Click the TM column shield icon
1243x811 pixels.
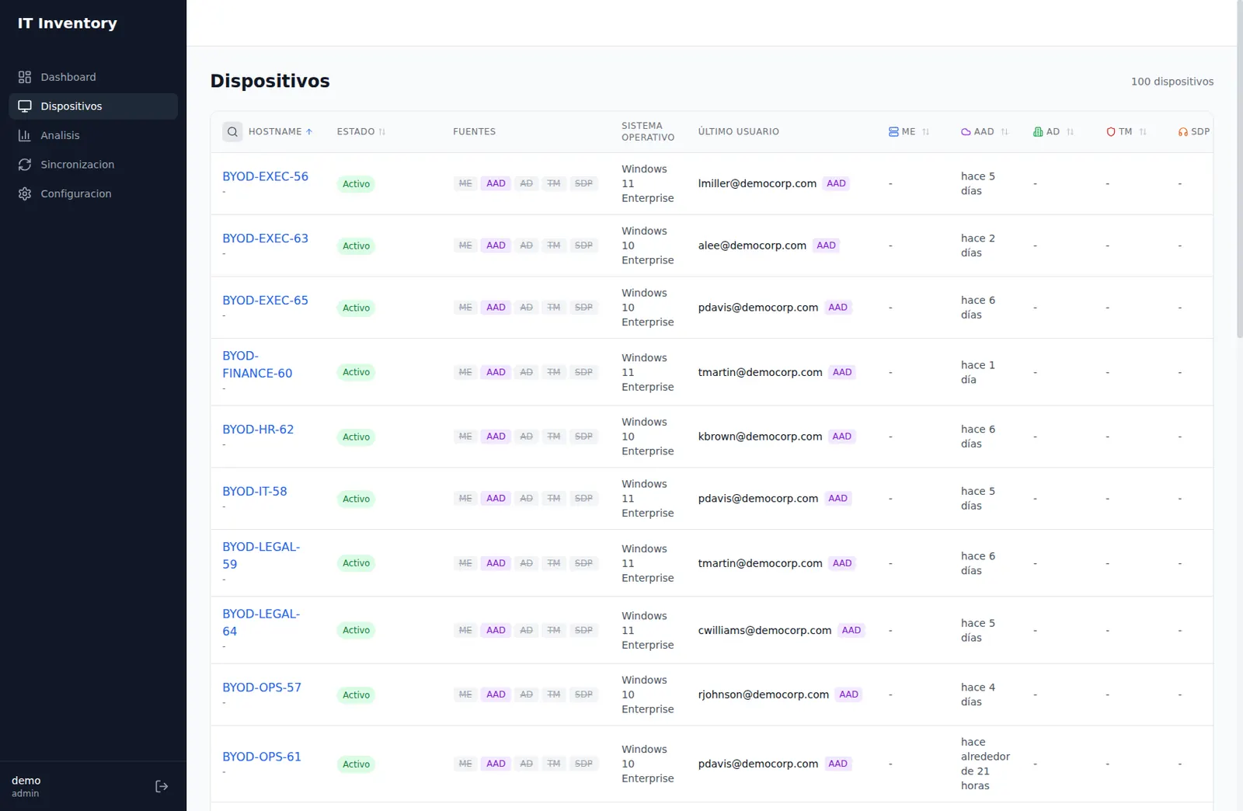tap(1111, 132)
